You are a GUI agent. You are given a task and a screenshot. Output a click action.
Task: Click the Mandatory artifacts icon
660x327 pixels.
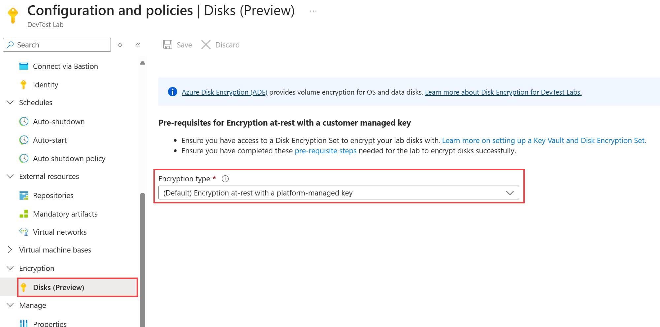point(24,214)
